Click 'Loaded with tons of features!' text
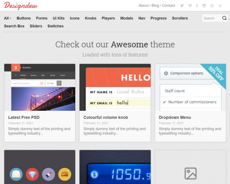This screenshot has width=230, height=184. click(115, 55)
